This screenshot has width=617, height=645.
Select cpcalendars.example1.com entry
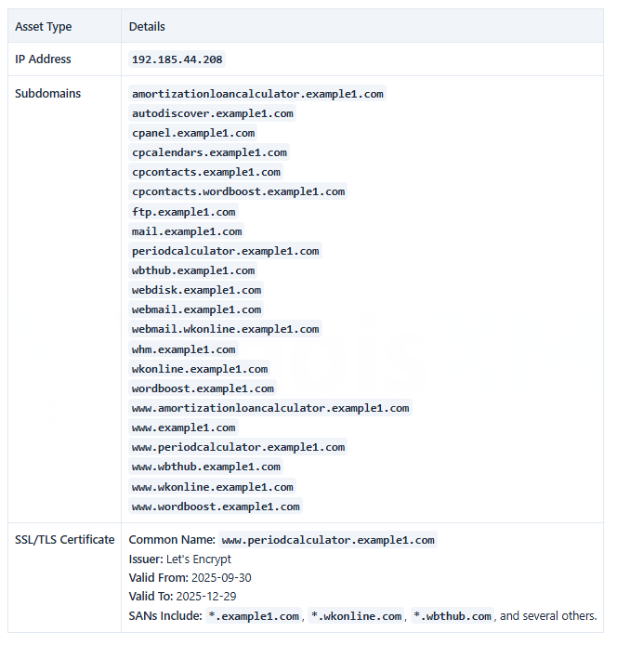click(209, 152)
